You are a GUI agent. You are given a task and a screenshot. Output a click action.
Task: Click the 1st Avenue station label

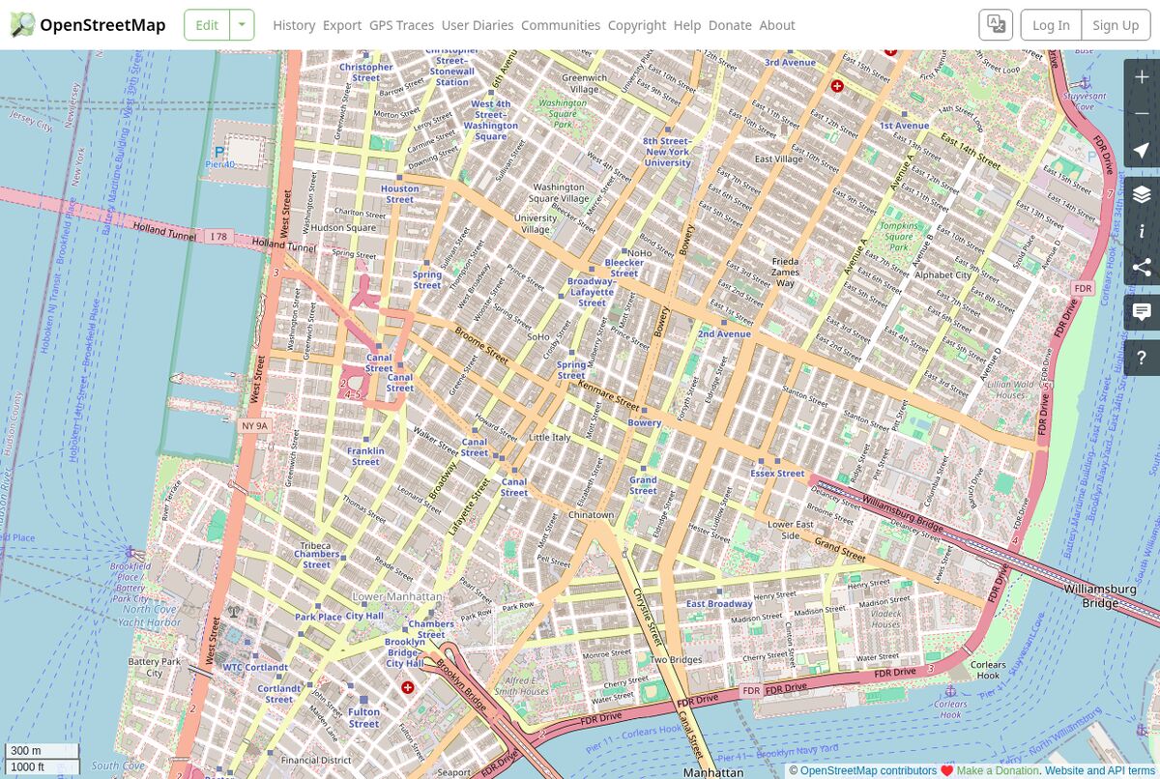(904, 126)
